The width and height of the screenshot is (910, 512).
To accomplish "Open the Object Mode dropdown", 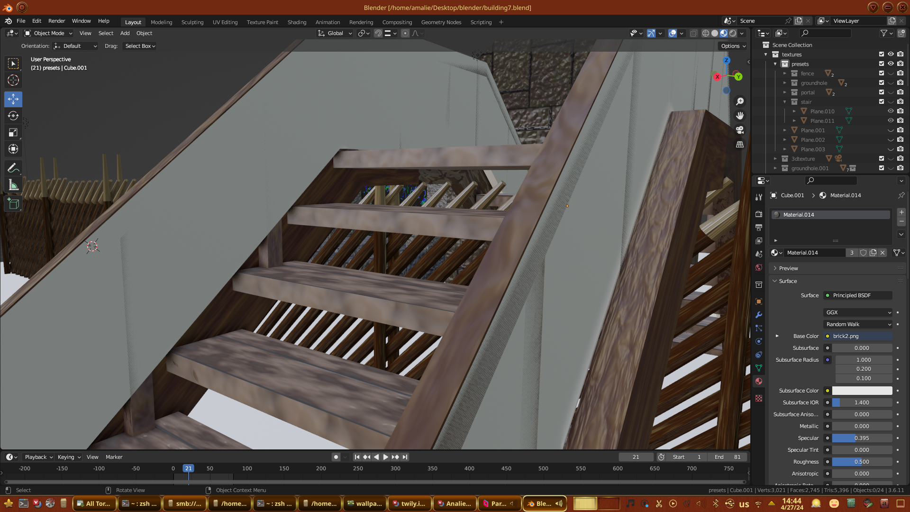I will click(x=48, y=33).
